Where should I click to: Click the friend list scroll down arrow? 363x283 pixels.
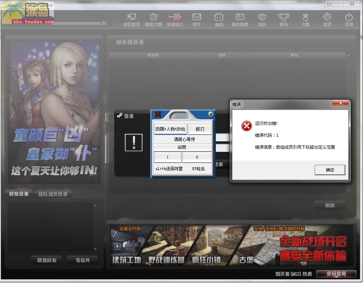point(95,249)
